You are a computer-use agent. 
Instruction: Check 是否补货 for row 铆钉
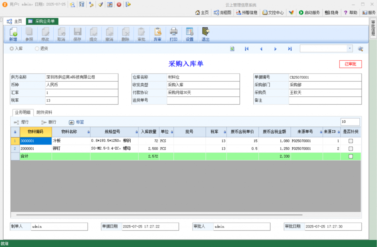(x=351, y=149)
